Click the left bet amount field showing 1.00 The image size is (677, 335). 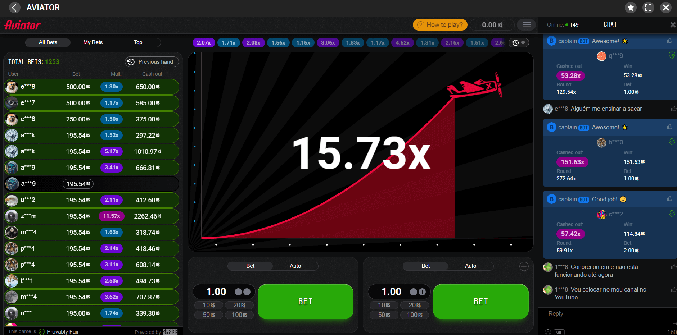click(x=216, y=292)
